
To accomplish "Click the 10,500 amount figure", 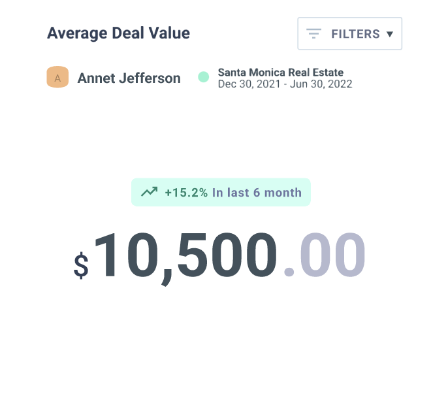I will click(x=185, y=257).
